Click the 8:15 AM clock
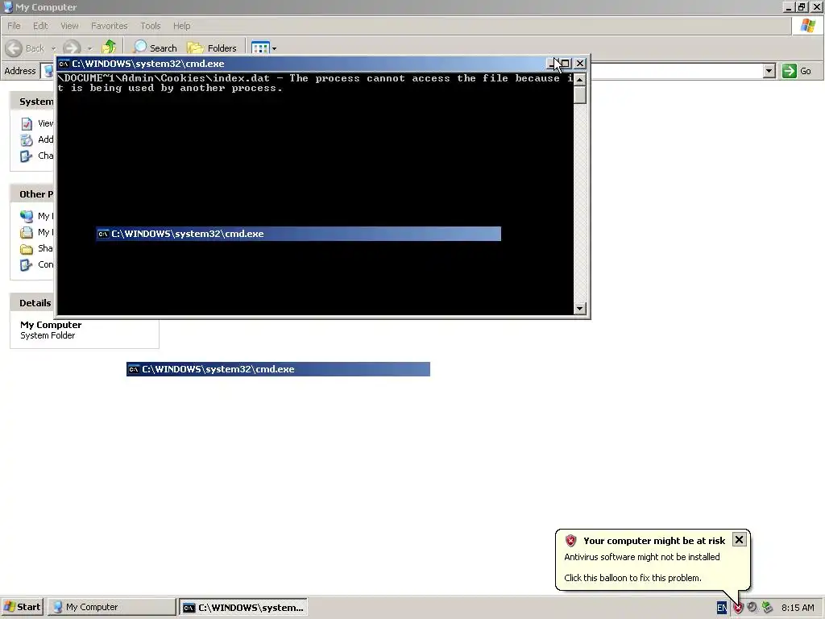This screenshot has height=619, width=825. coord(797,608)
